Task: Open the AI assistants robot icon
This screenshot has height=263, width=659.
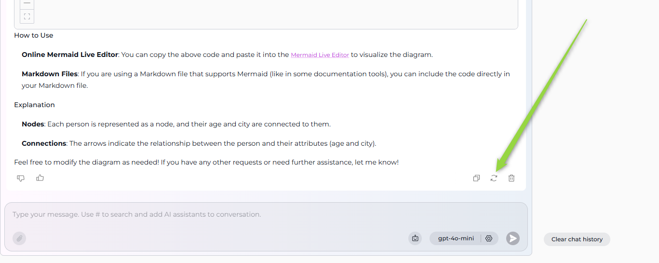Action: tap(415, 238)
